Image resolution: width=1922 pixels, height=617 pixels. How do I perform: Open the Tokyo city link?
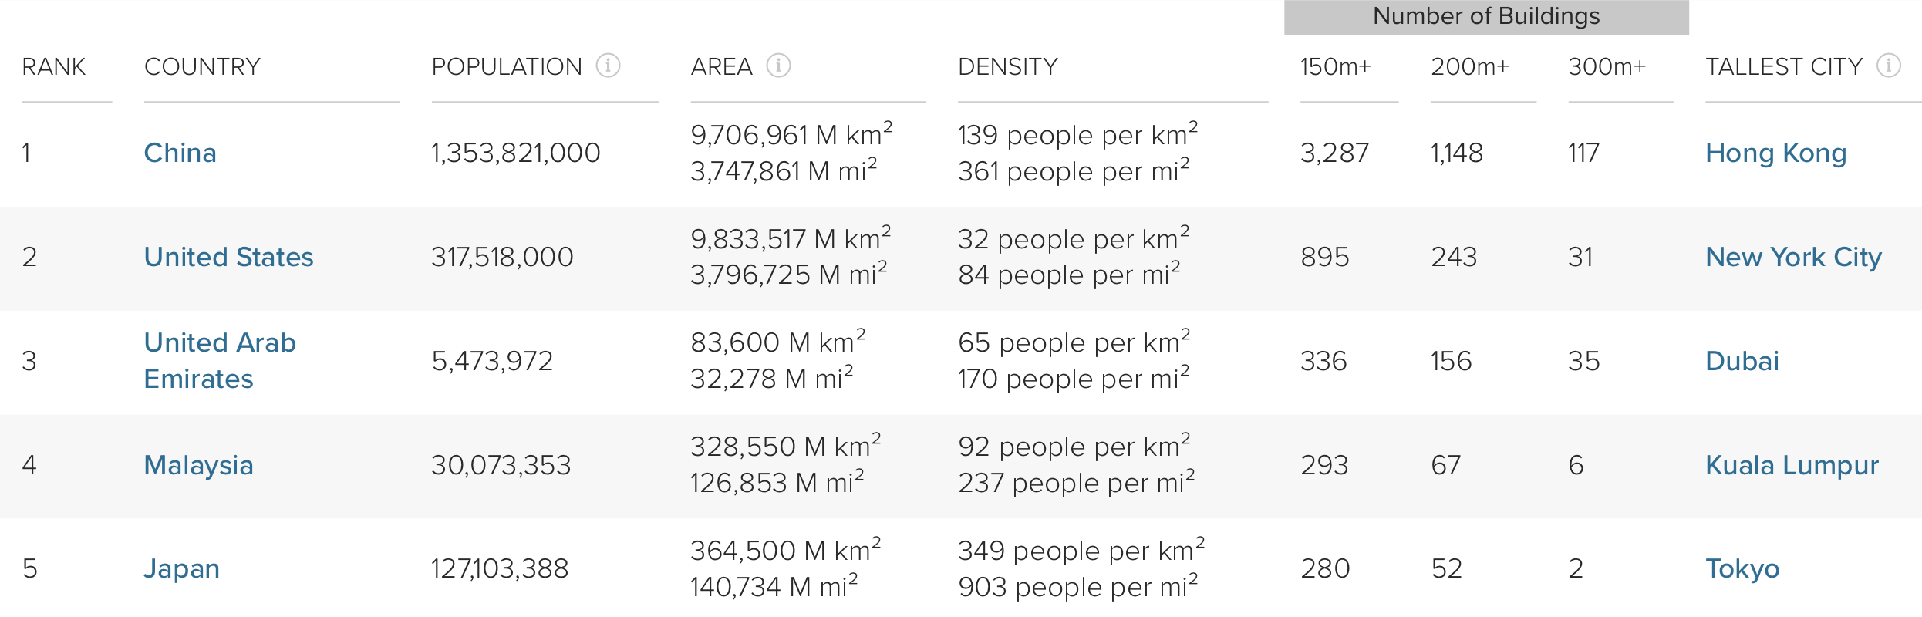[1742, 568]
